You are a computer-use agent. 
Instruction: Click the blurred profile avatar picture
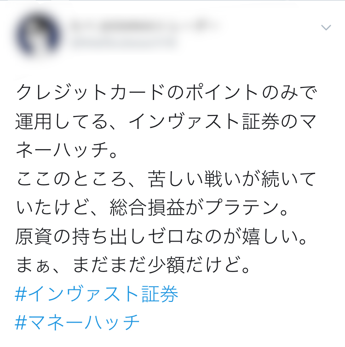[38, 35]
